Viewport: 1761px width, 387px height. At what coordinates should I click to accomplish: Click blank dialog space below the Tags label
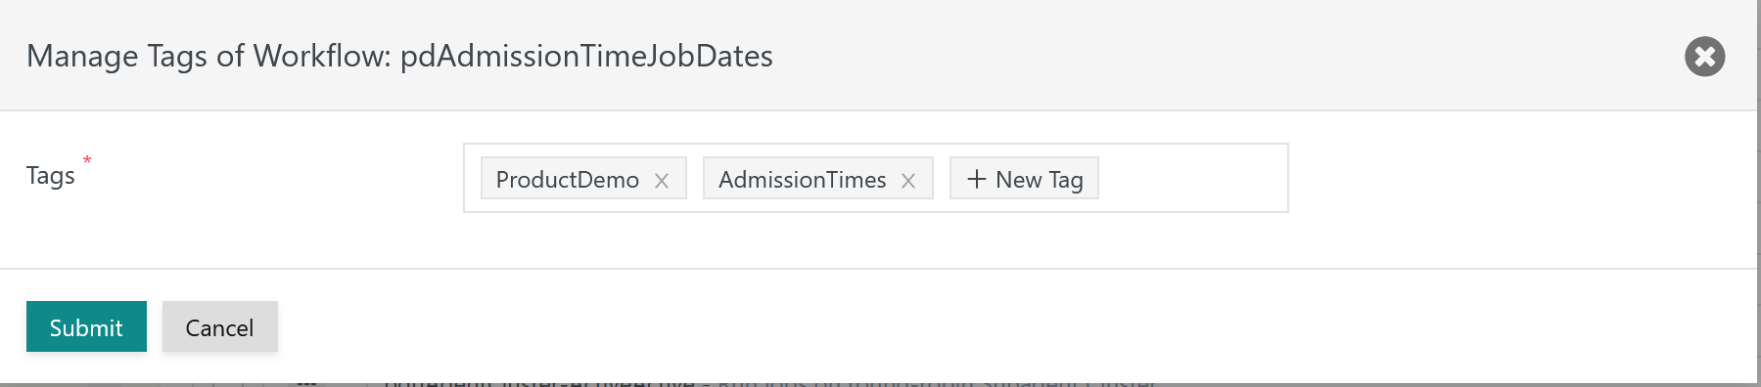[196, 235]
